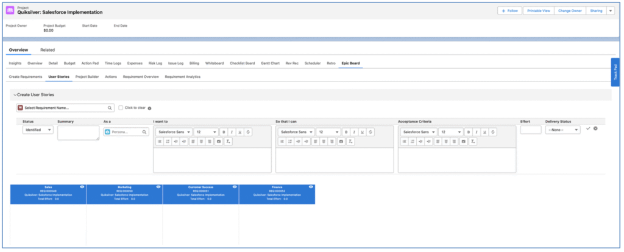624x252 pixels.
Task: Insert image in I want to editor
Action: point(219,141)
